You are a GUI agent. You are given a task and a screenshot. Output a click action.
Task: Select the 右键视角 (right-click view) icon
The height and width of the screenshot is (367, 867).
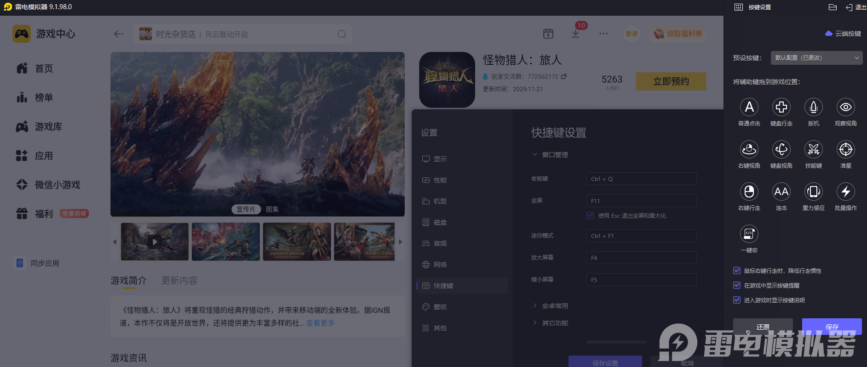tap(749, 149)
